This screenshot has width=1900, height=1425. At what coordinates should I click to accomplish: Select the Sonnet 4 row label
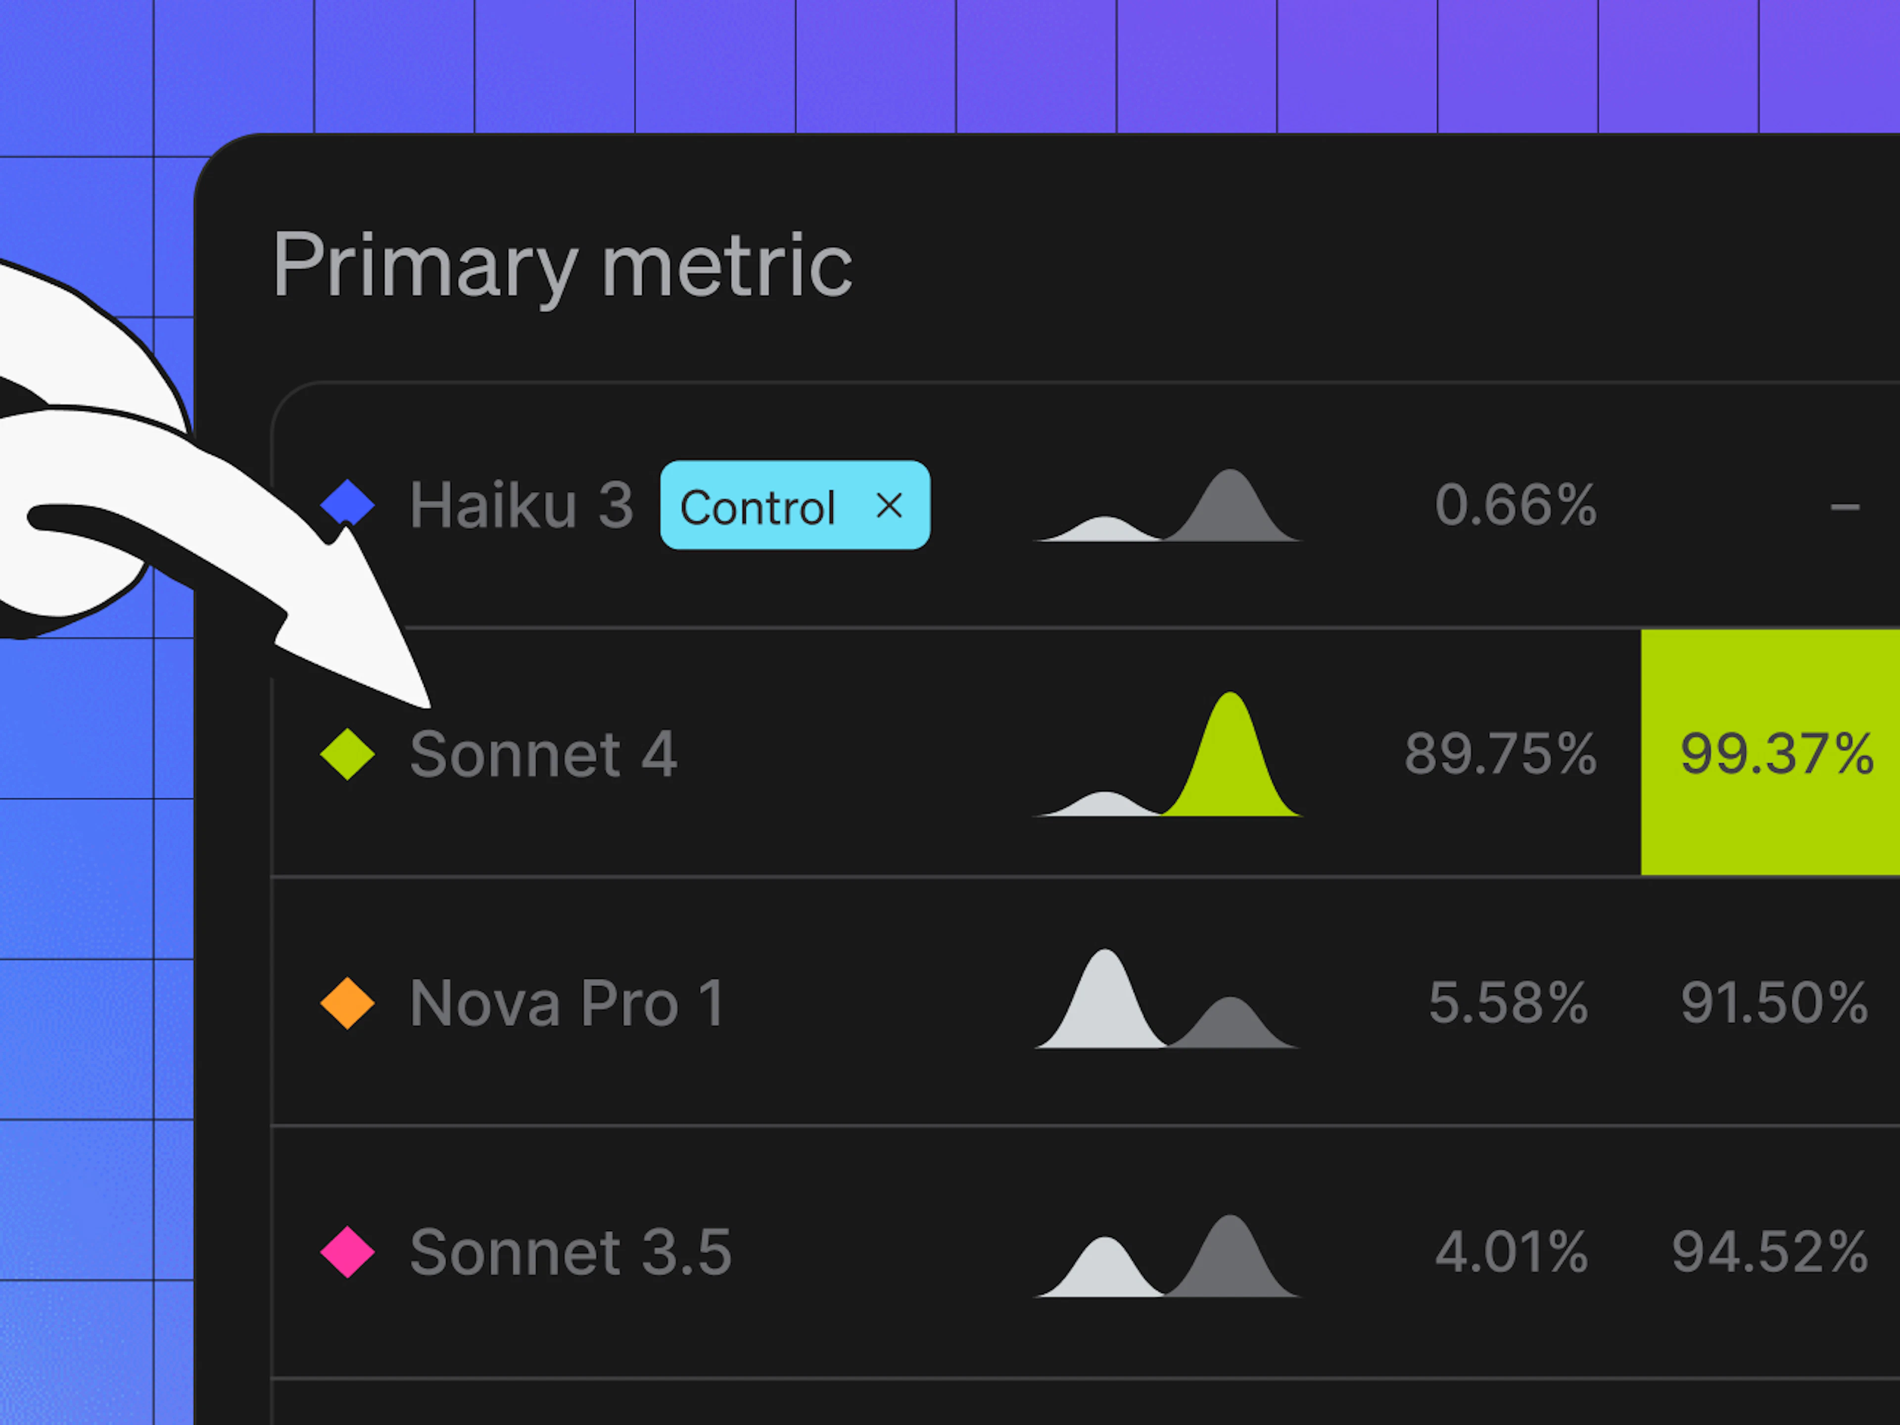point(543,754)
